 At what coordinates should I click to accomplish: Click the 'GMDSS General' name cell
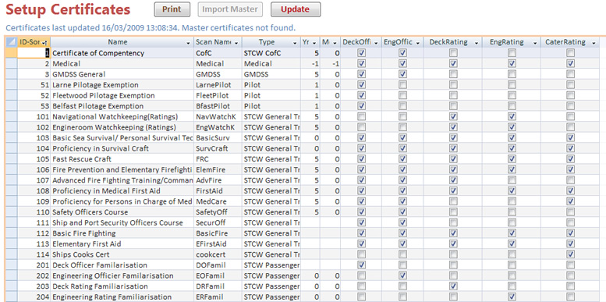click(122, 74)
